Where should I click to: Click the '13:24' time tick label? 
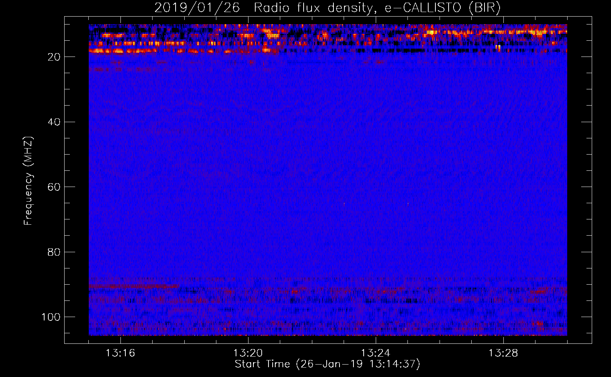pyautogui.click(x=376, y=353)
